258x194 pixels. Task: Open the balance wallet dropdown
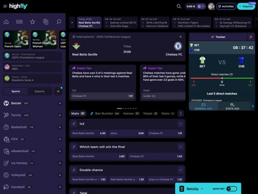201,7
